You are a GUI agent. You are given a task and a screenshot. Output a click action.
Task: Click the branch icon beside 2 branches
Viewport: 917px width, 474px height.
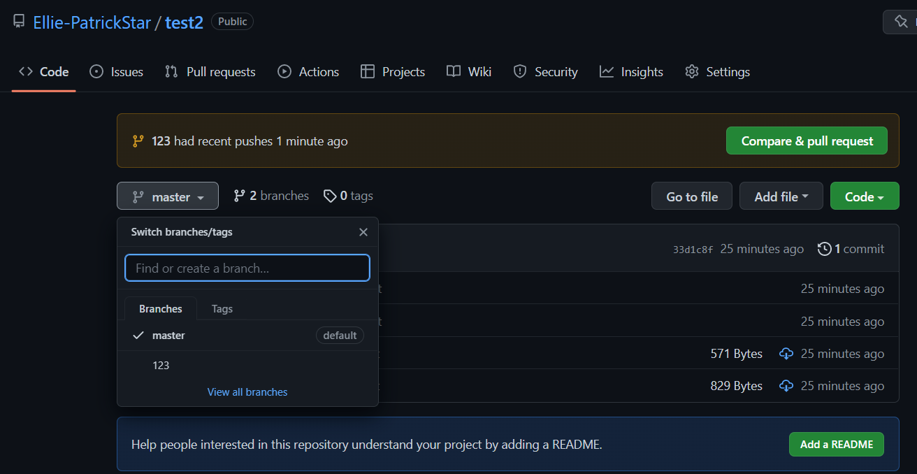coord(240,196)
